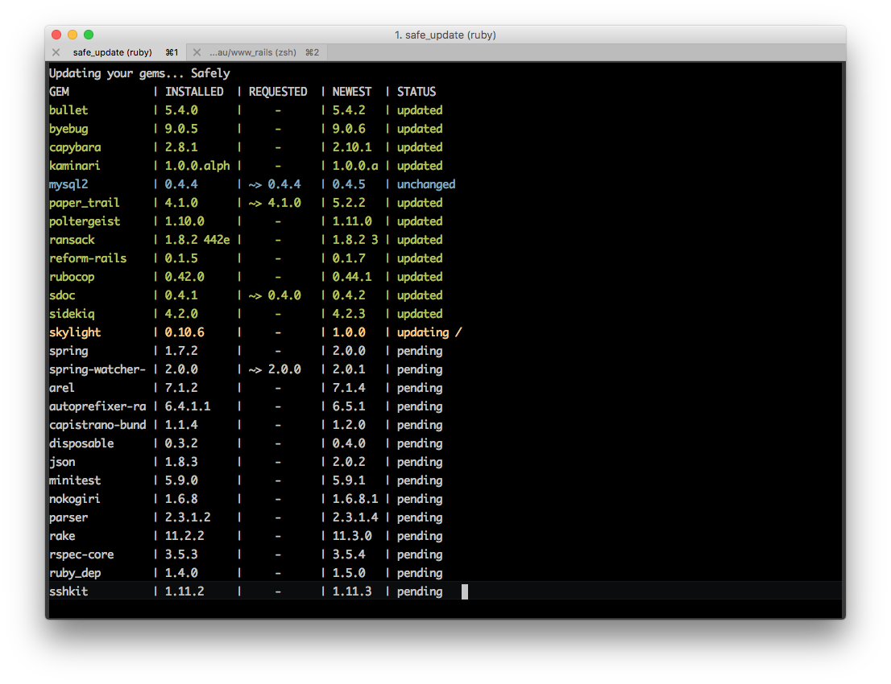
Task: Click the 'updated' status of bullet
Action: (420, 110)
